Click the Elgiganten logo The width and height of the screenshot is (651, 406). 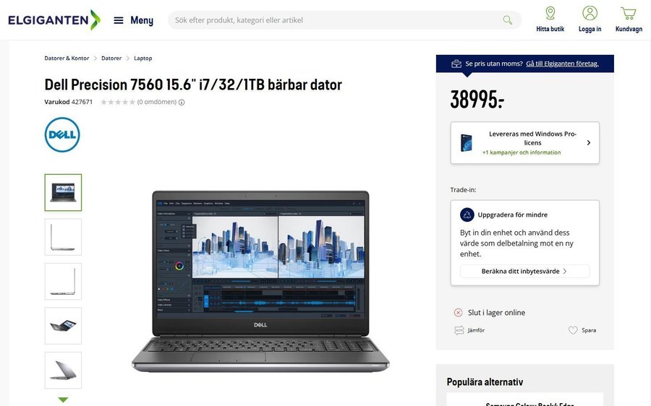coord(54,20)
